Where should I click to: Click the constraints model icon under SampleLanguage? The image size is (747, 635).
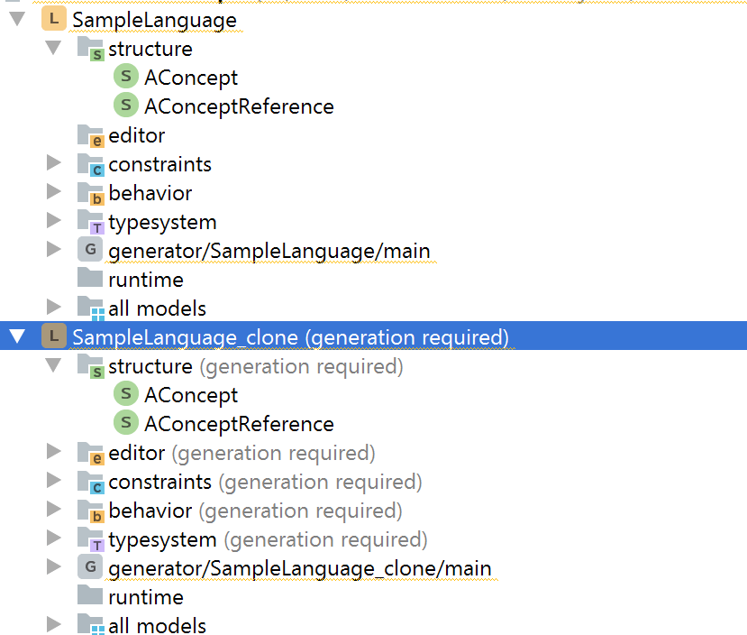pos(90,164)
